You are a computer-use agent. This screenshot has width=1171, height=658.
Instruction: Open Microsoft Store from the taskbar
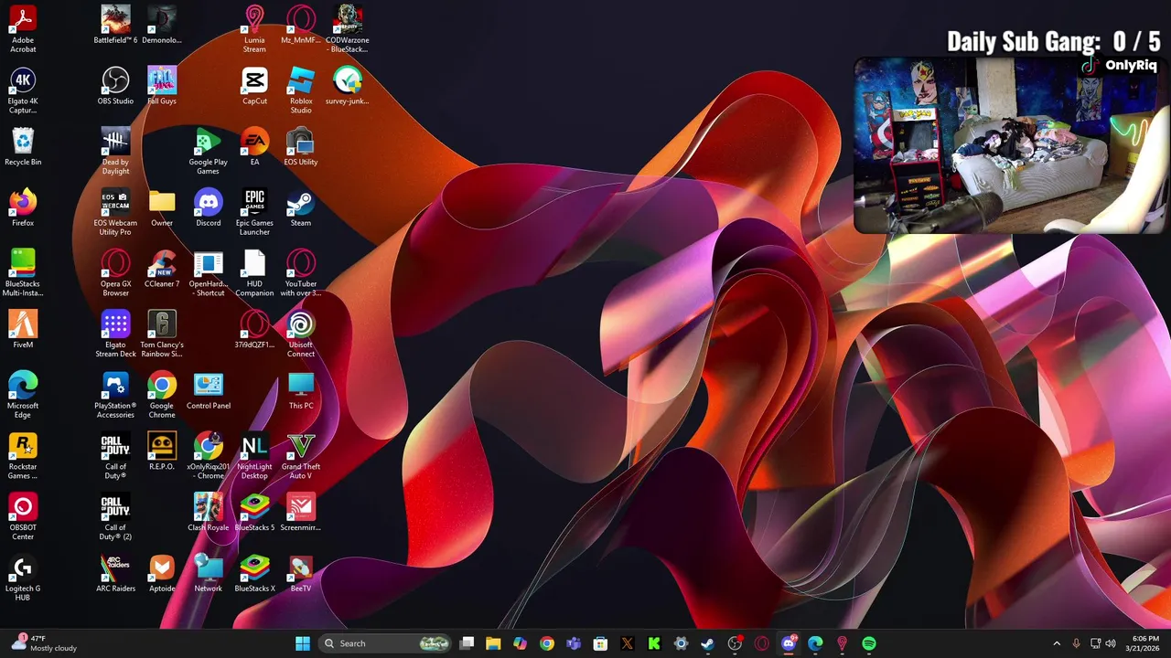pos(600,643)
